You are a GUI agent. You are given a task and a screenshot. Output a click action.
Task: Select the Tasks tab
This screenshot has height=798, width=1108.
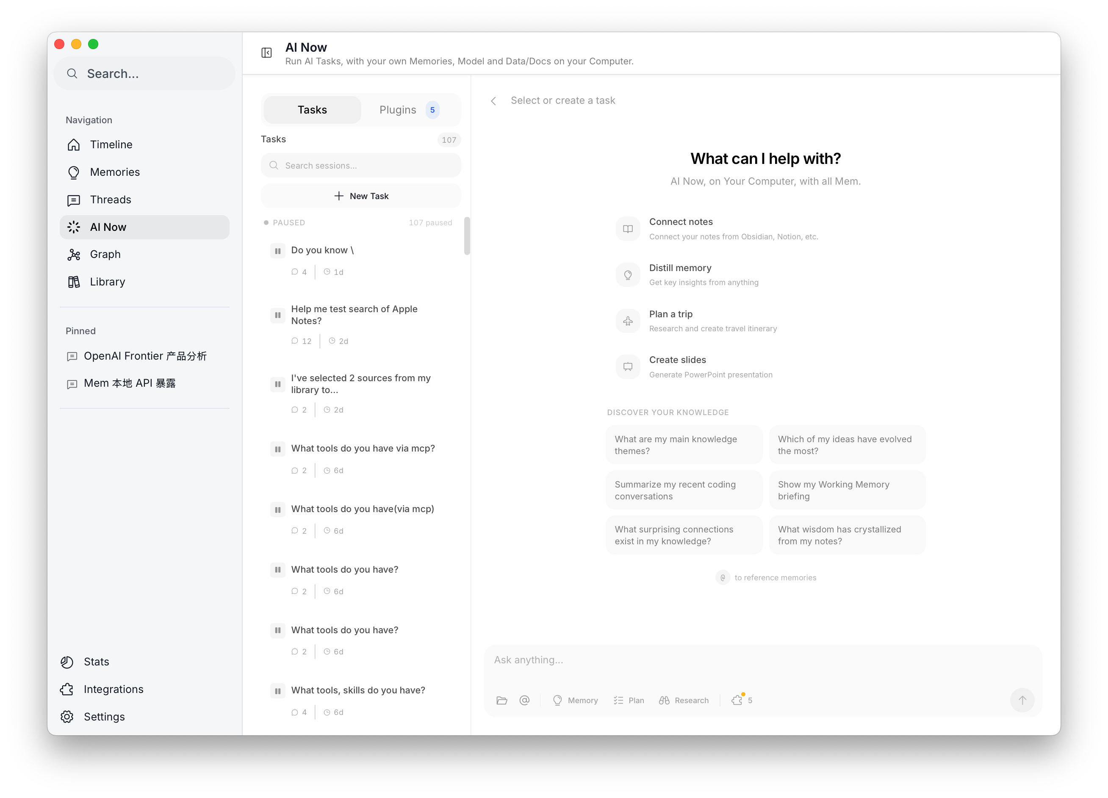click(312, 110)
